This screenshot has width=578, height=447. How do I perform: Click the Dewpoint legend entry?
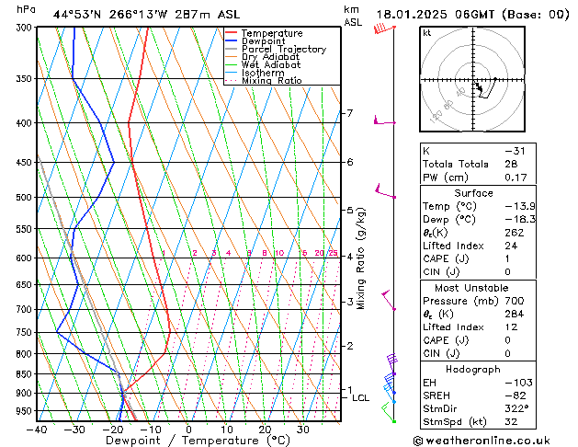click(x=255, y=41)
